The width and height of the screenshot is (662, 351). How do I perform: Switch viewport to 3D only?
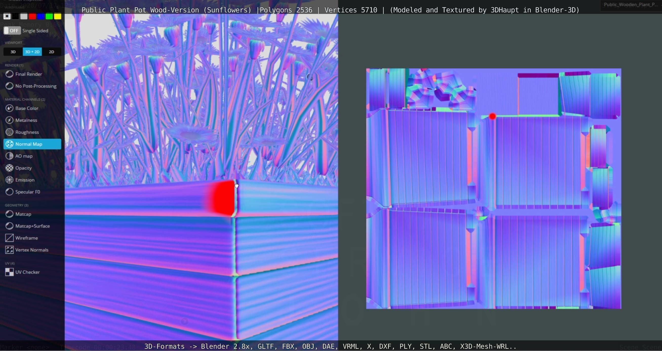pyautogui.click(x=13, y=52)
